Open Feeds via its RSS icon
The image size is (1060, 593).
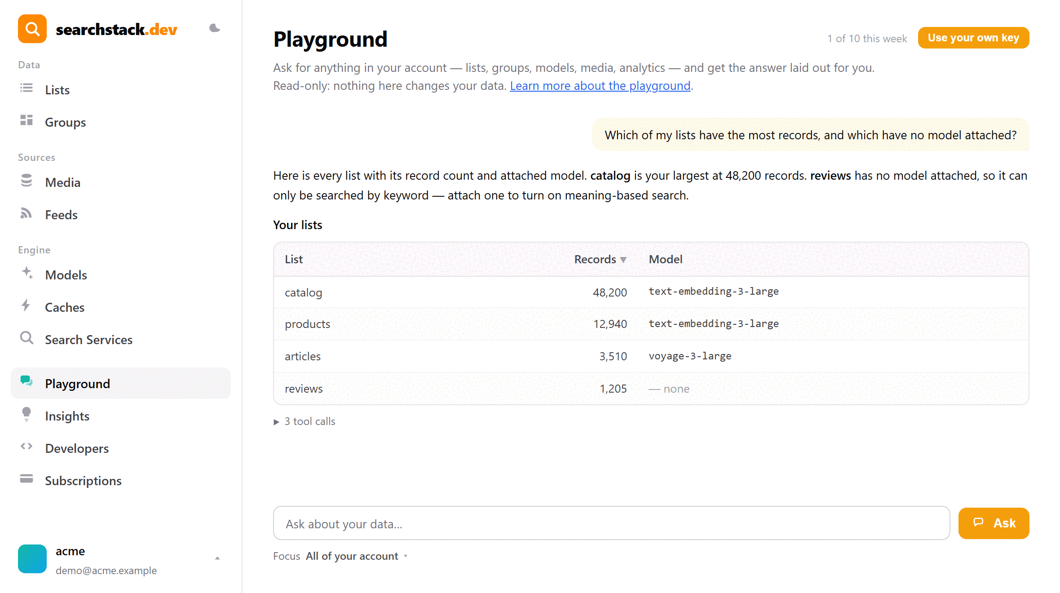pyautogui.click(x=26, y=213)
